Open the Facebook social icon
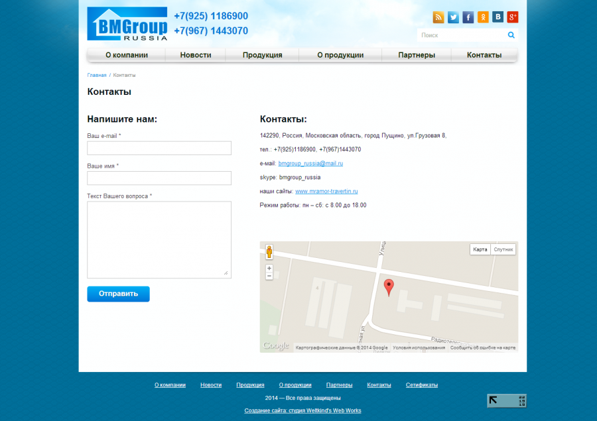Image resolution: width=597 pixels, height=421 pixels. tap(468, 17)
